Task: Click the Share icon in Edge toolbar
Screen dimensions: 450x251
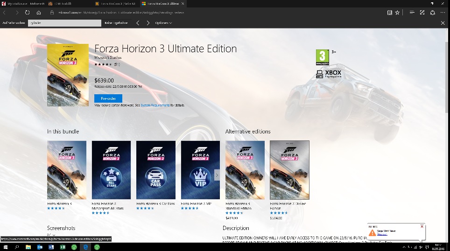Action: [x=432, y=13]
